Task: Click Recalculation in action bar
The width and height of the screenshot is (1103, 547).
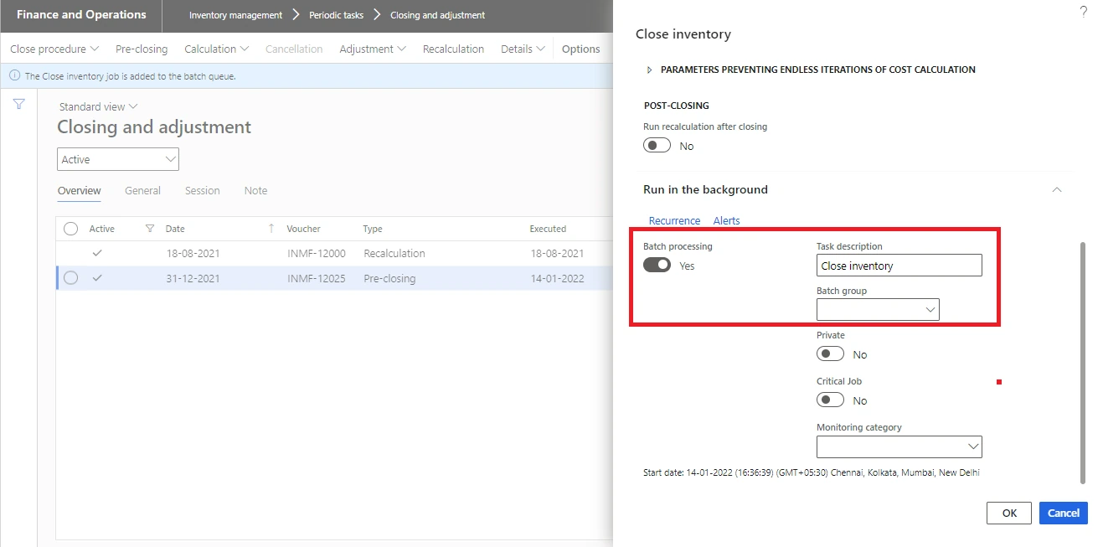Action: [453, 49]
